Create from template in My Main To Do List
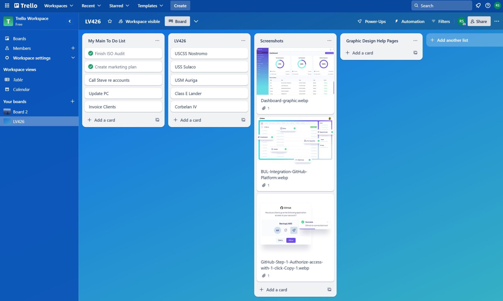 [x=157, y=120]
